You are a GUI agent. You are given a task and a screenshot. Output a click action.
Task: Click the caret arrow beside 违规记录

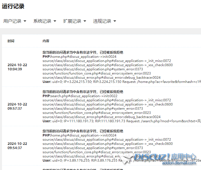[x=115, y=21]
